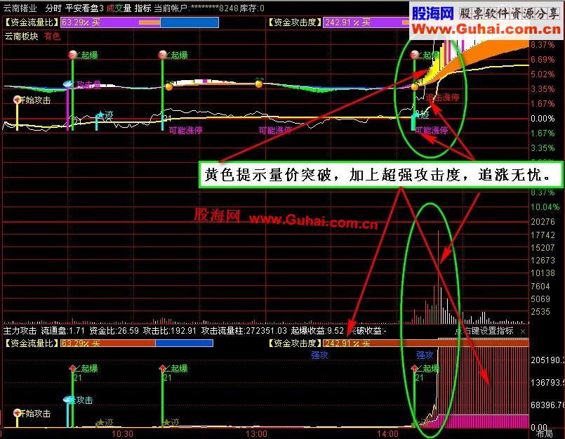Click the 资金比:26.59 value
The image size is (565, 439).
[114, 331]
